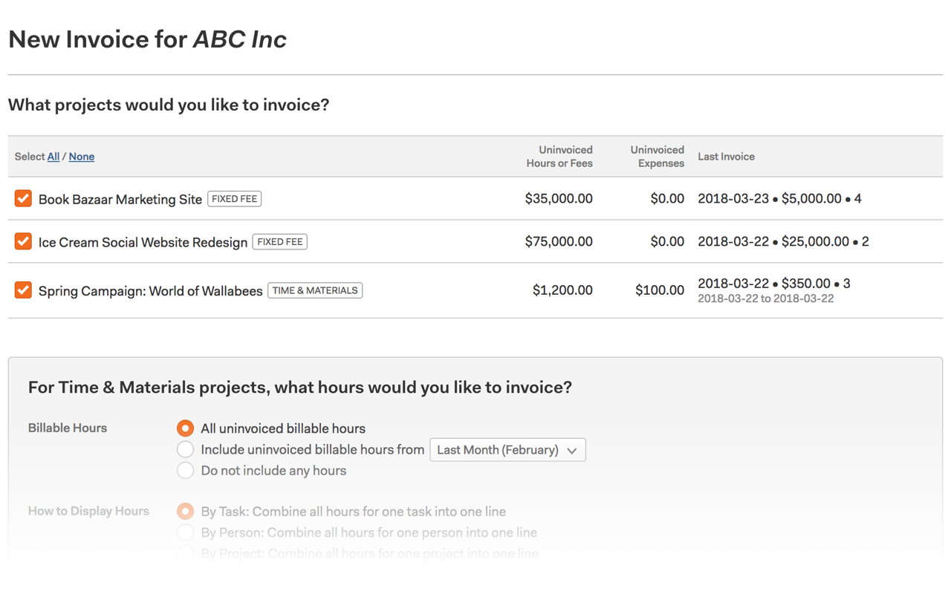Click the Select All link
The height and width of the screenshot is (594, 951).
[x=53, y=156]
